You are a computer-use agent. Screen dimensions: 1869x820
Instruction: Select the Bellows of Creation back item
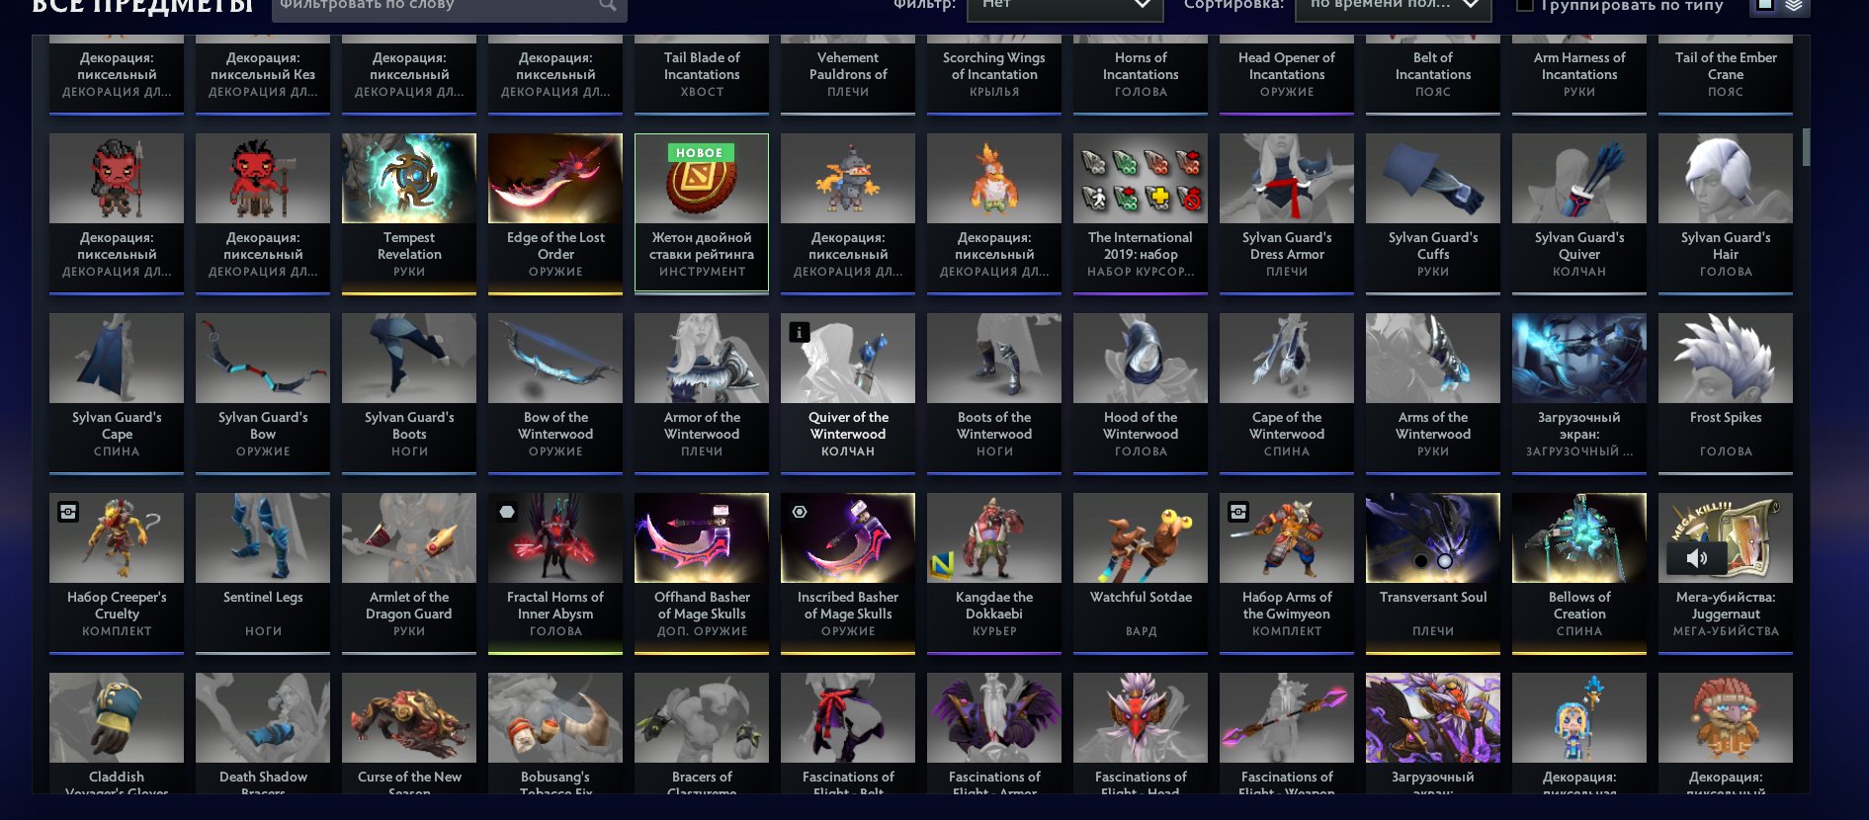tap(1579, 573)
